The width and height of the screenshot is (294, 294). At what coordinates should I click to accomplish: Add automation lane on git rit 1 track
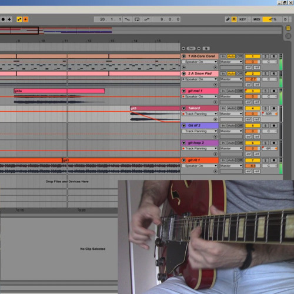pos(215,171)
